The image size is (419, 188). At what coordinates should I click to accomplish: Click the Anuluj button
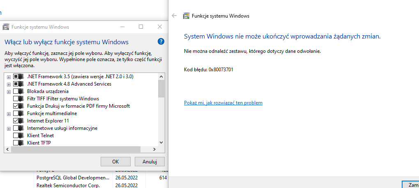coord(150,162)
